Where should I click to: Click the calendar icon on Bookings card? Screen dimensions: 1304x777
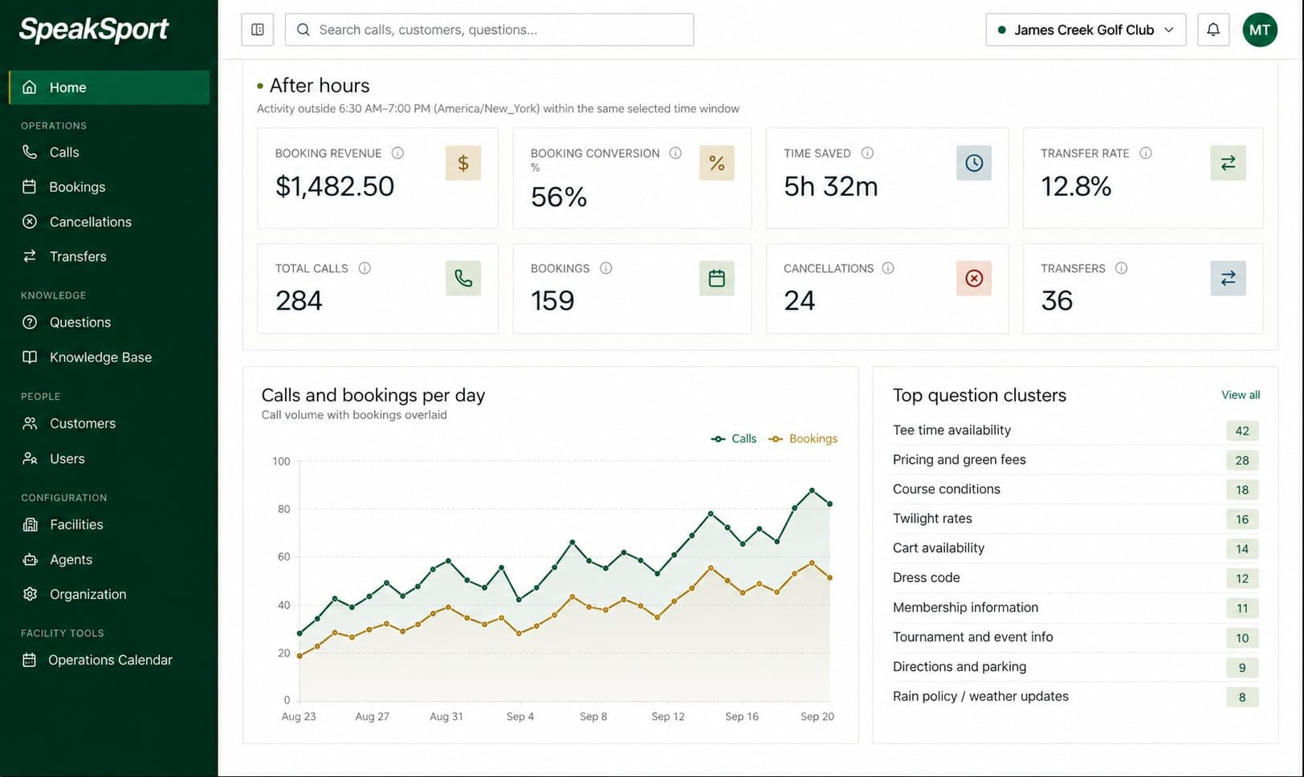pos(717,278)
